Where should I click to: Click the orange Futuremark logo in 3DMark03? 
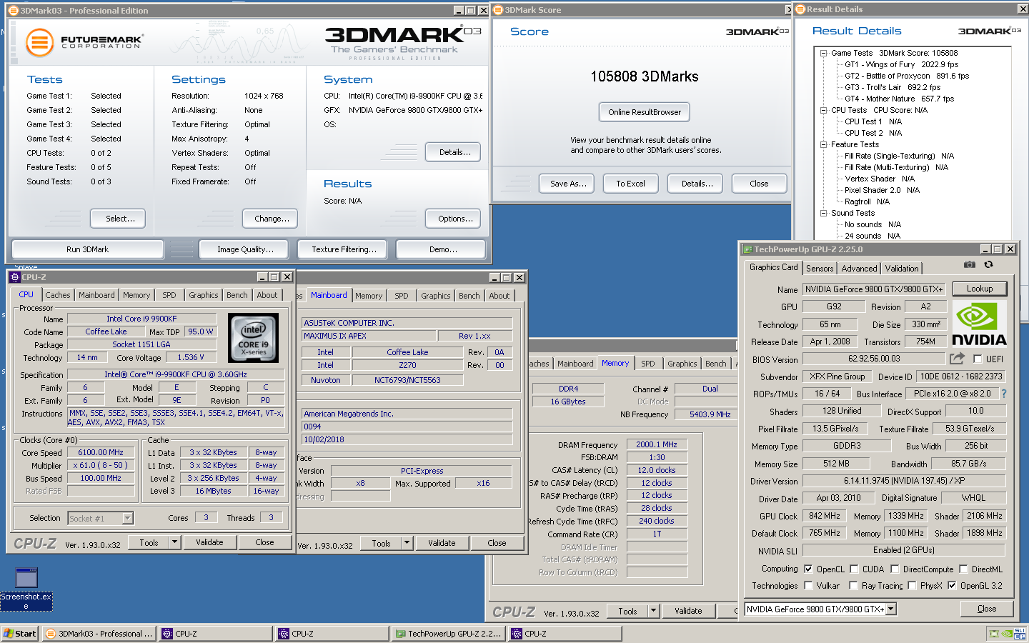pos(39,43)
